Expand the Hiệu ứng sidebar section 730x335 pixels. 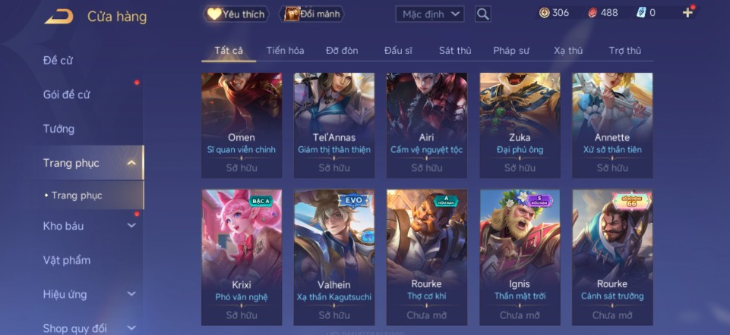131,294
